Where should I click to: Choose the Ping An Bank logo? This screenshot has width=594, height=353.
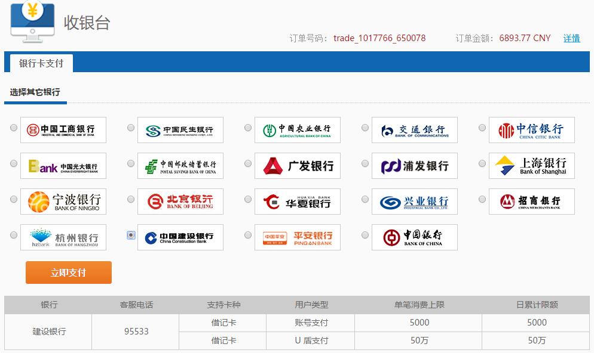coord(297,237)
